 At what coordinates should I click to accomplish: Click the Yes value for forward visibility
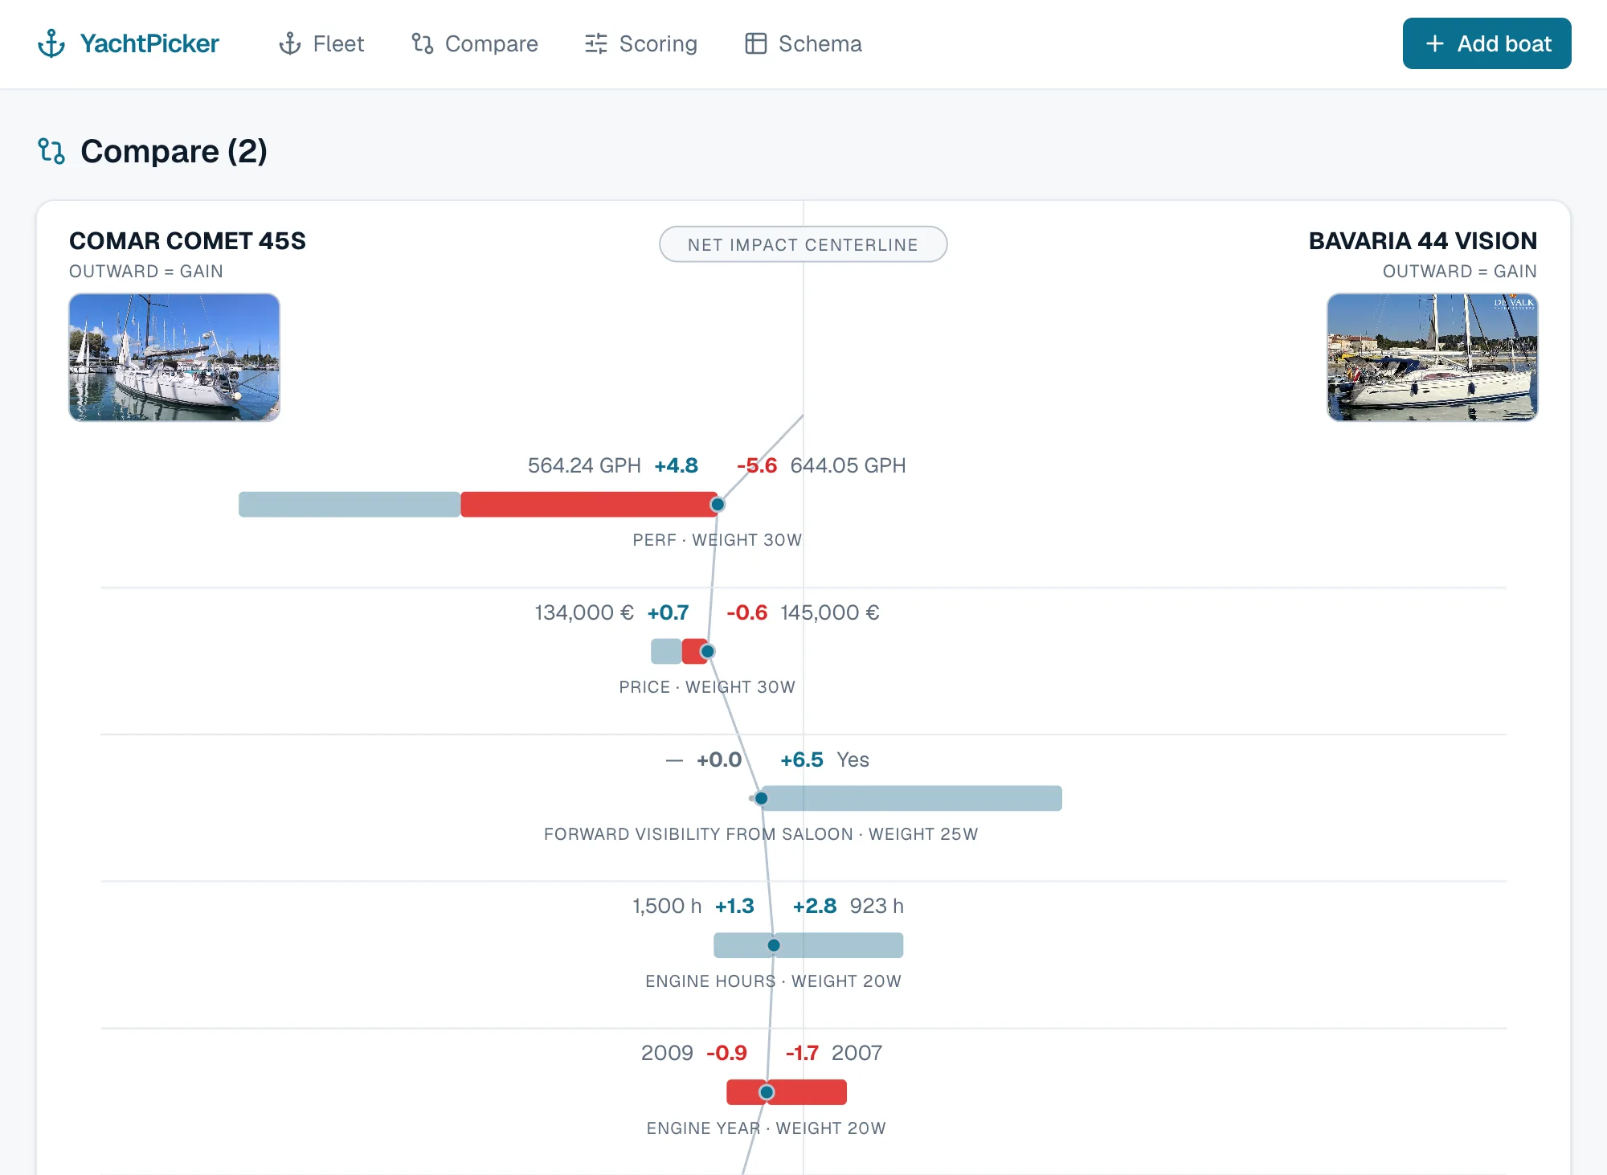(x=853, y=759)
